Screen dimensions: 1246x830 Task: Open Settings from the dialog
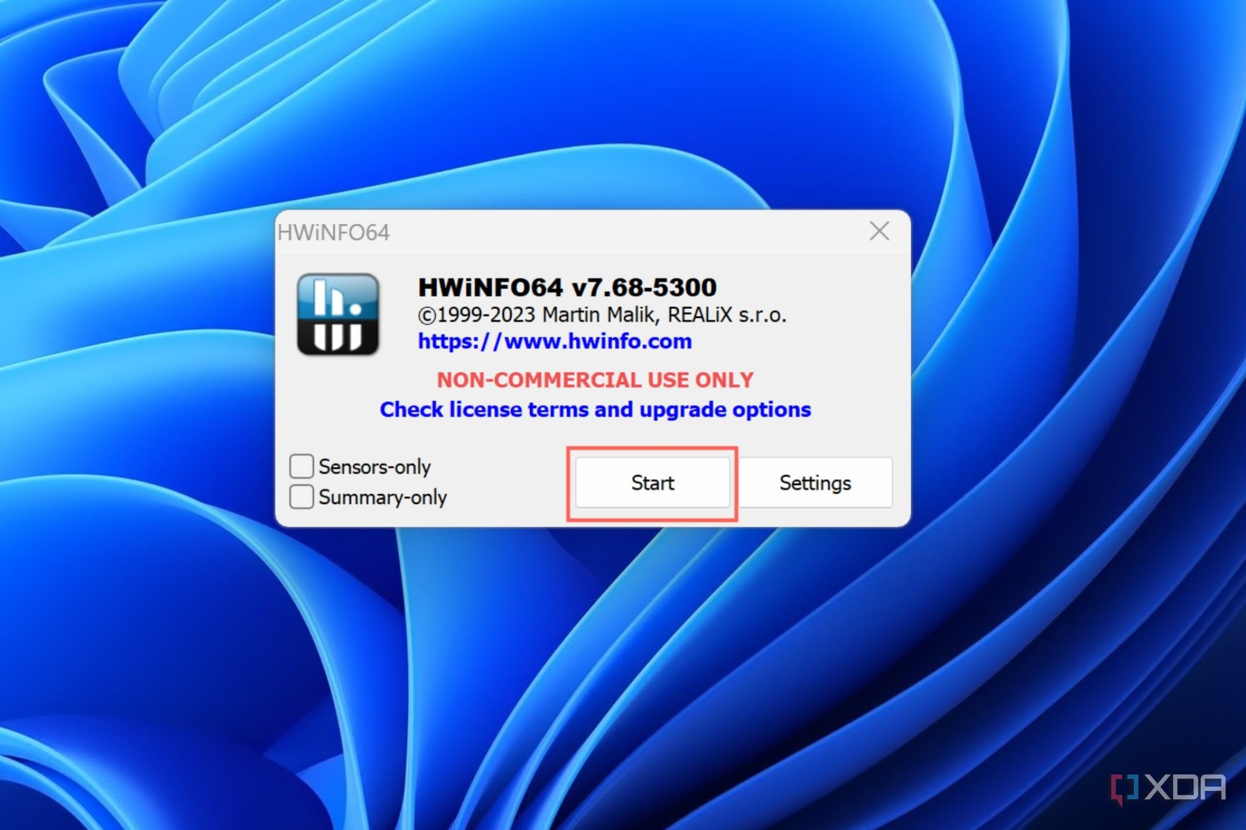click(815, 483)
